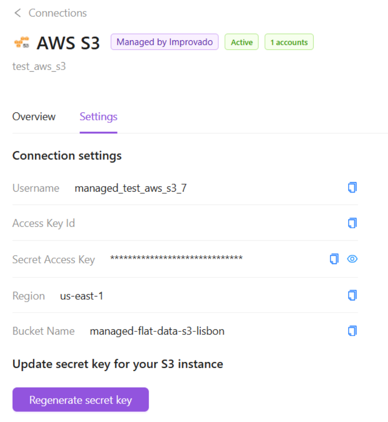Click the managed_test_aws_s3_7 username text

tap(131, 188)
